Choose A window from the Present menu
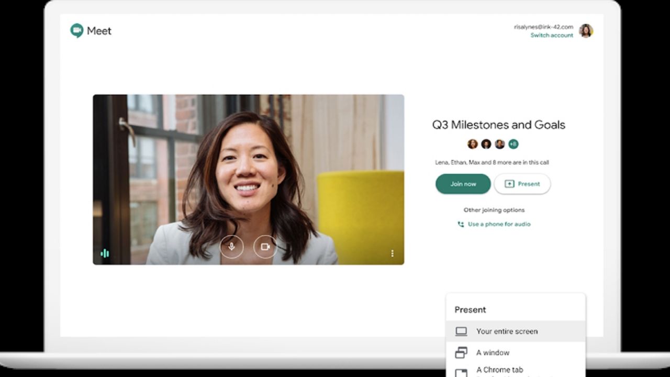 (x=493, y=352)
